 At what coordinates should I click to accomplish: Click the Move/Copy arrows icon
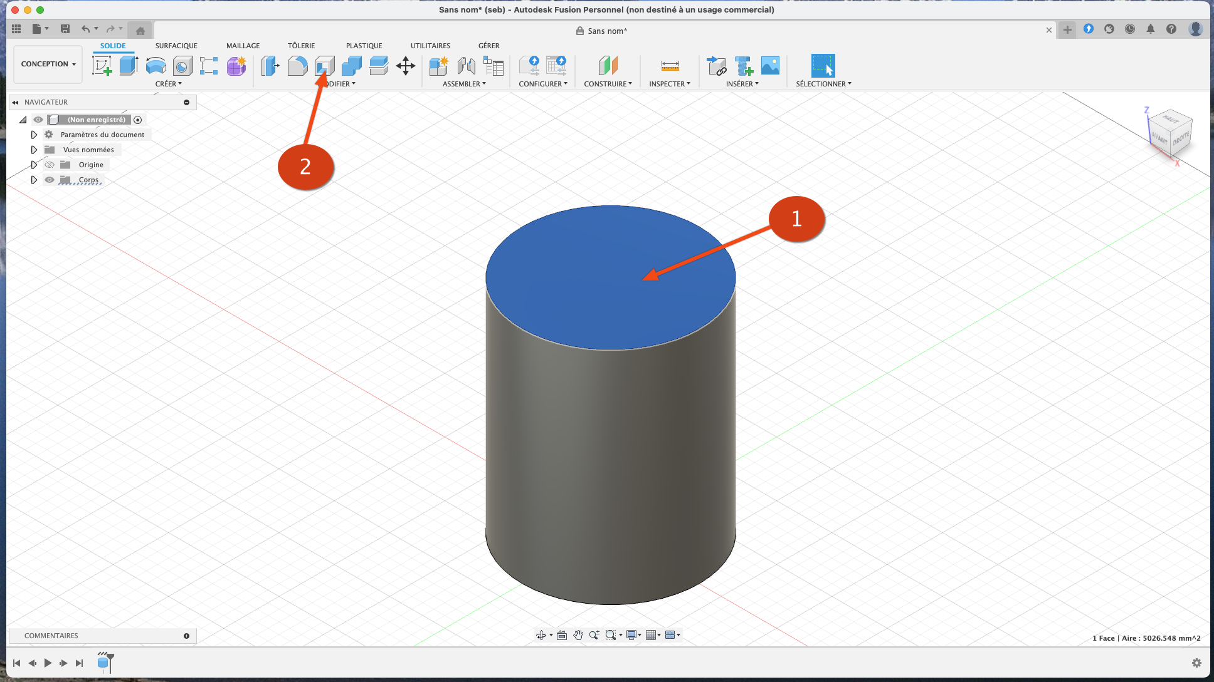(406, 65)
